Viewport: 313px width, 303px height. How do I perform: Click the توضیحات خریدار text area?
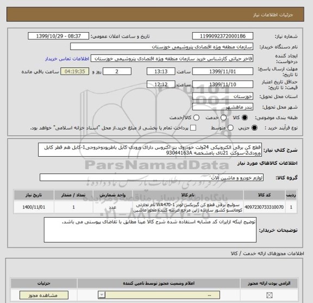click(150, 230)
